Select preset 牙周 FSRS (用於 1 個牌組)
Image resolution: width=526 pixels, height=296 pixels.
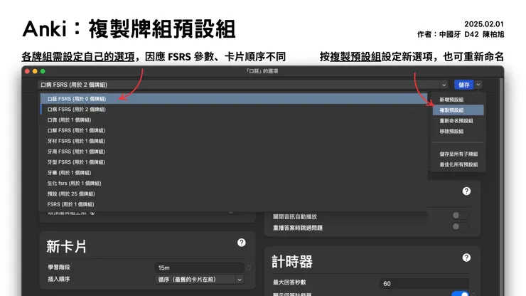click(234, 152)
